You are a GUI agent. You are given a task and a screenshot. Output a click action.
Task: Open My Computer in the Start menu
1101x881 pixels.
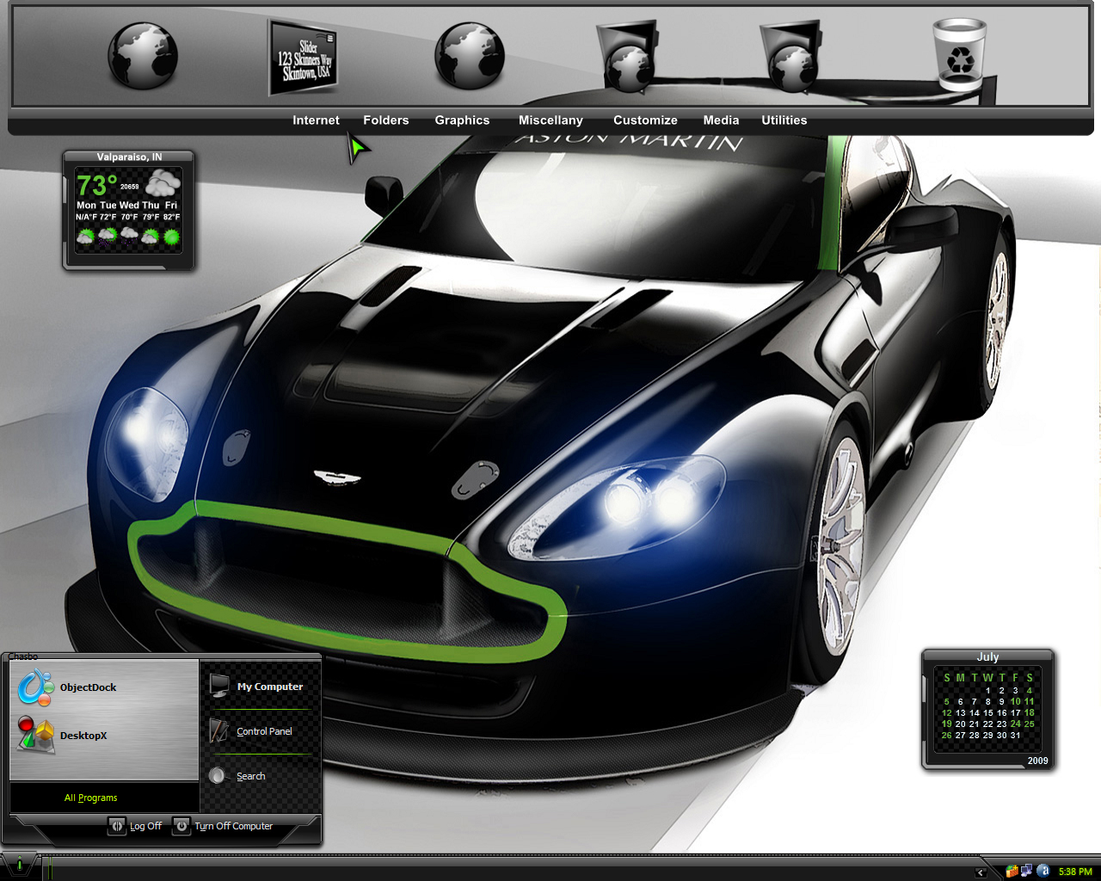[x=256, y=687]
